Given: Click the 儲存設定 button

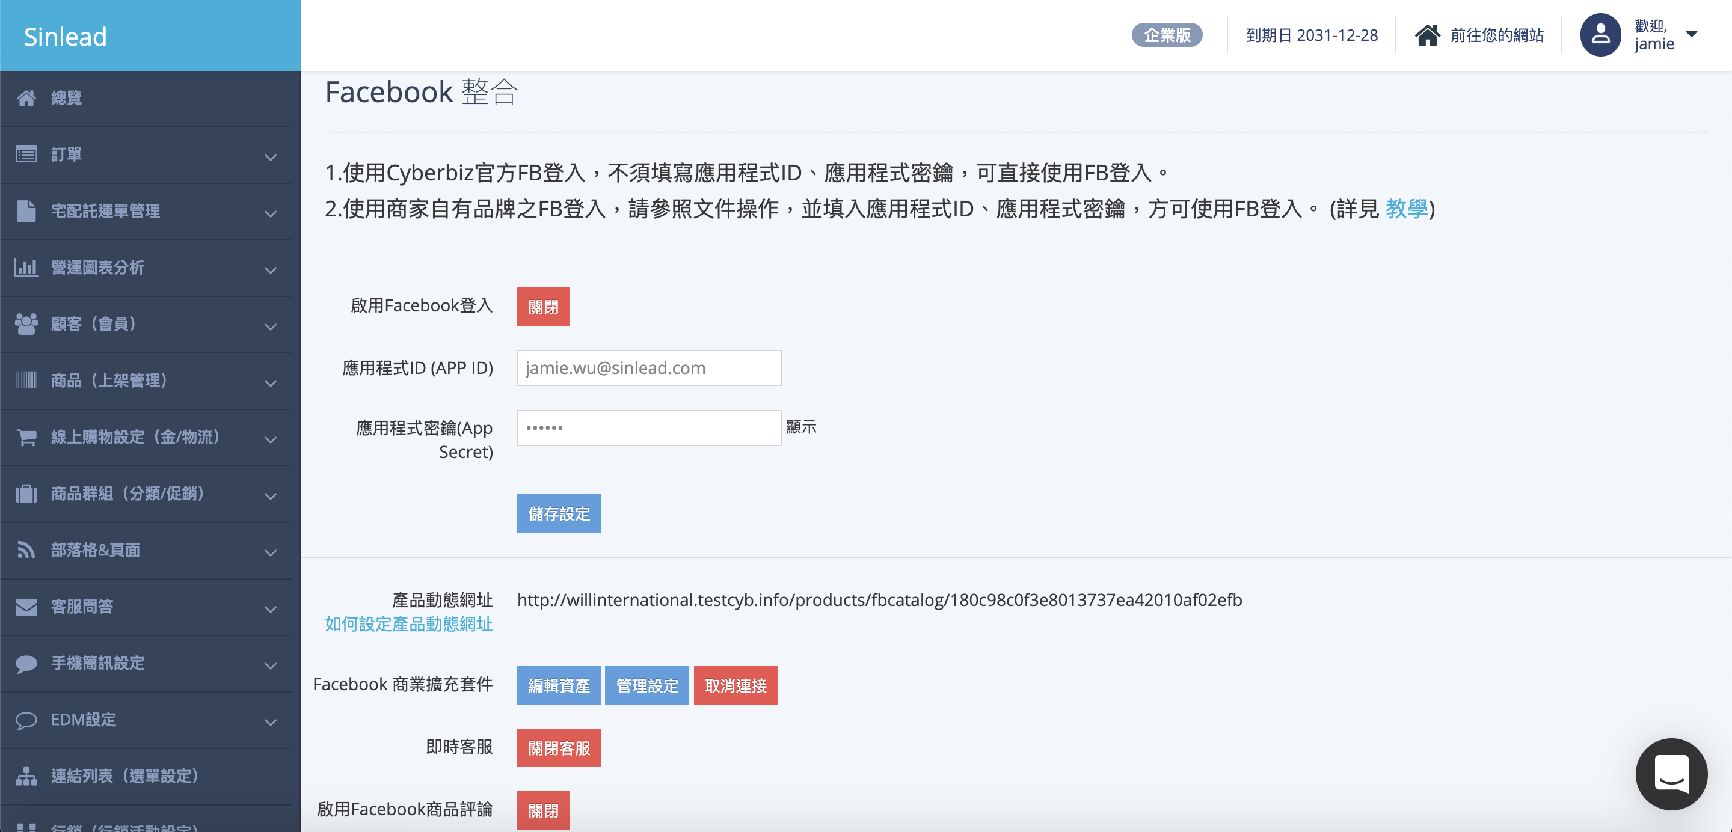Looking at the screenshot, I should point(559,513).
